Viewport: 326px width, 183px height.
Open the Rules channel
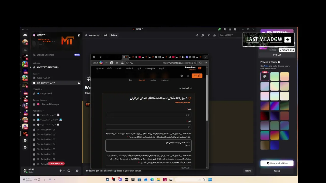pos(56,78)
